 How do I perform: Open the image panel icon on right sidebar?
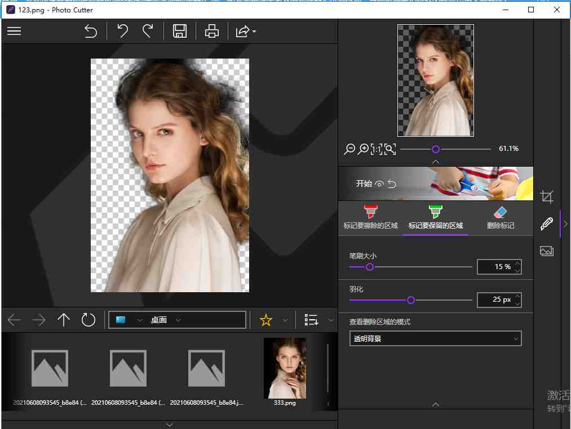pos(546,251)
